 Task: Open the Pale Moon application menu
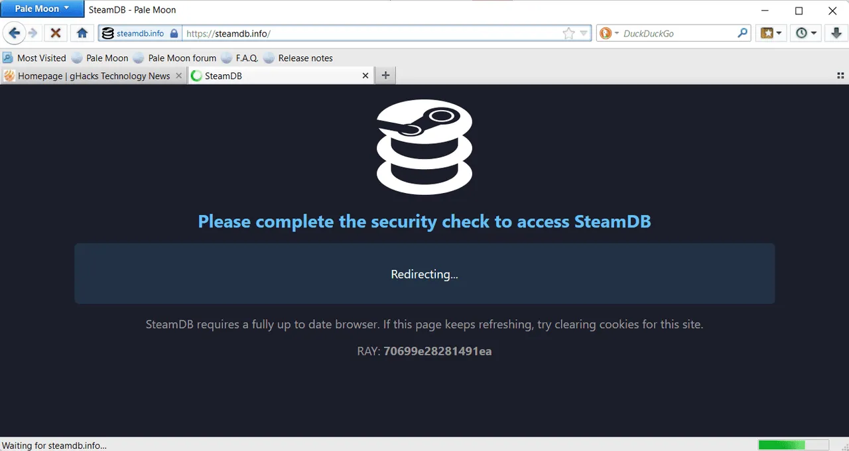[x=42, y=9]
